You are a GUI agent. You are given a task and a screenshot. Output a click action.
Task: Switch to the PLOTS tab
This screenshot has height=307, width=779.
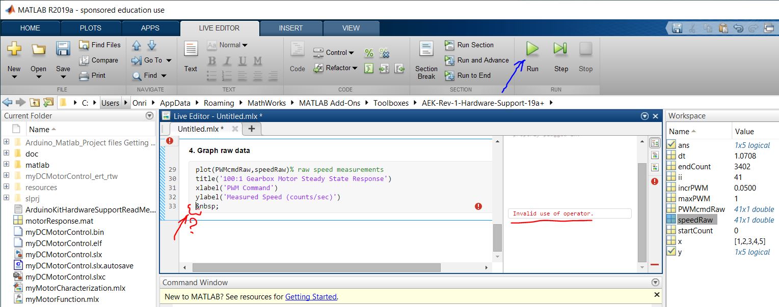click(91, 28)
